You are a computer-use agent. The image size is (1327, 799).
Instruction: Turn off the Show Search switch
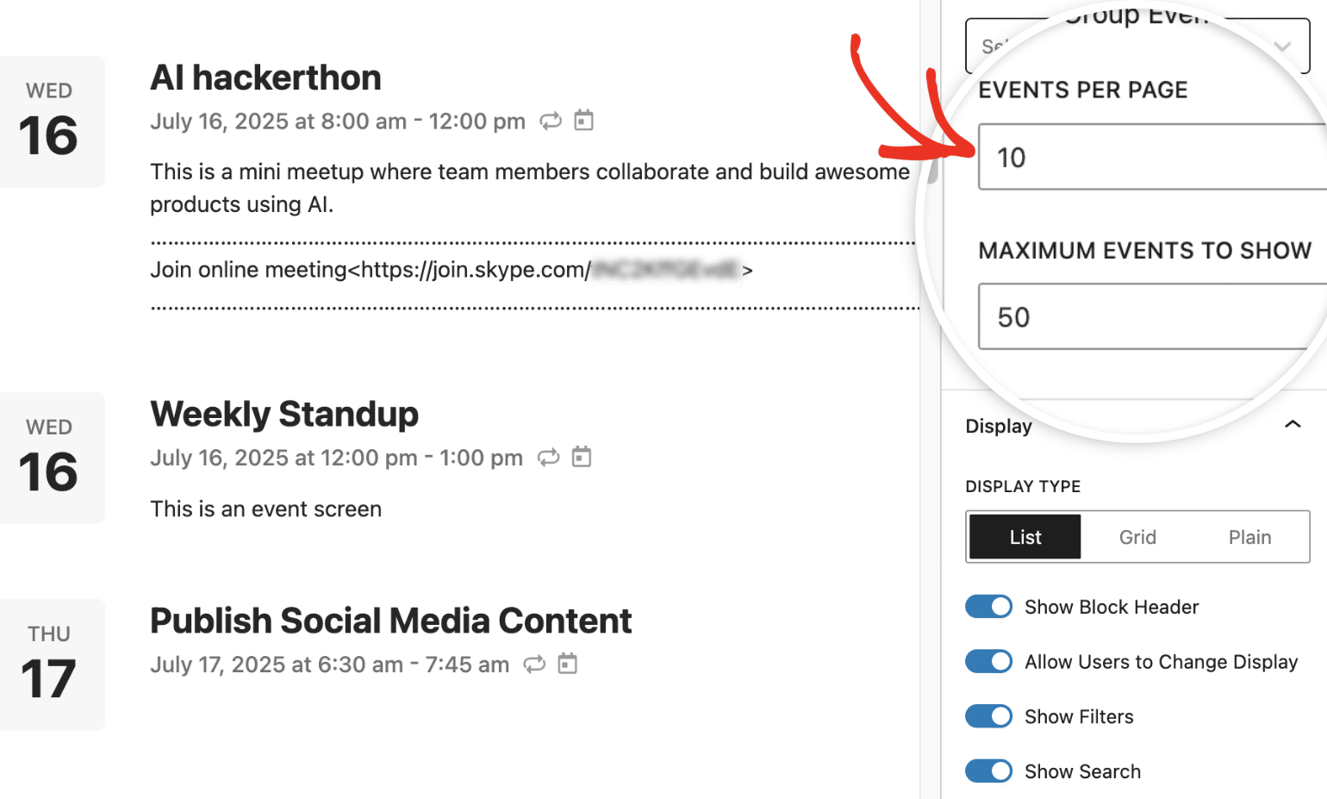click(x=988, y=771)
